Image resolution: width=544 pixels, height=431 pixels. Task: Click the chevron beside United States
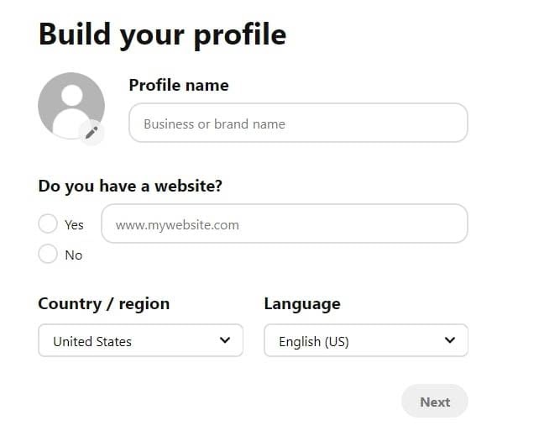point(225,340)
